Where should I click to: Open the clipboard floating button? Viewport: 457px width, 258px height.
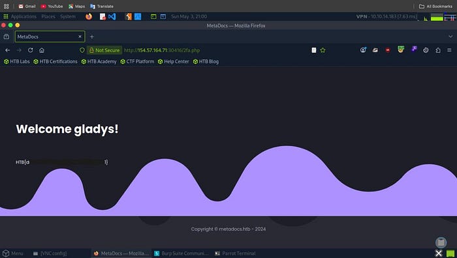point(441,242)
